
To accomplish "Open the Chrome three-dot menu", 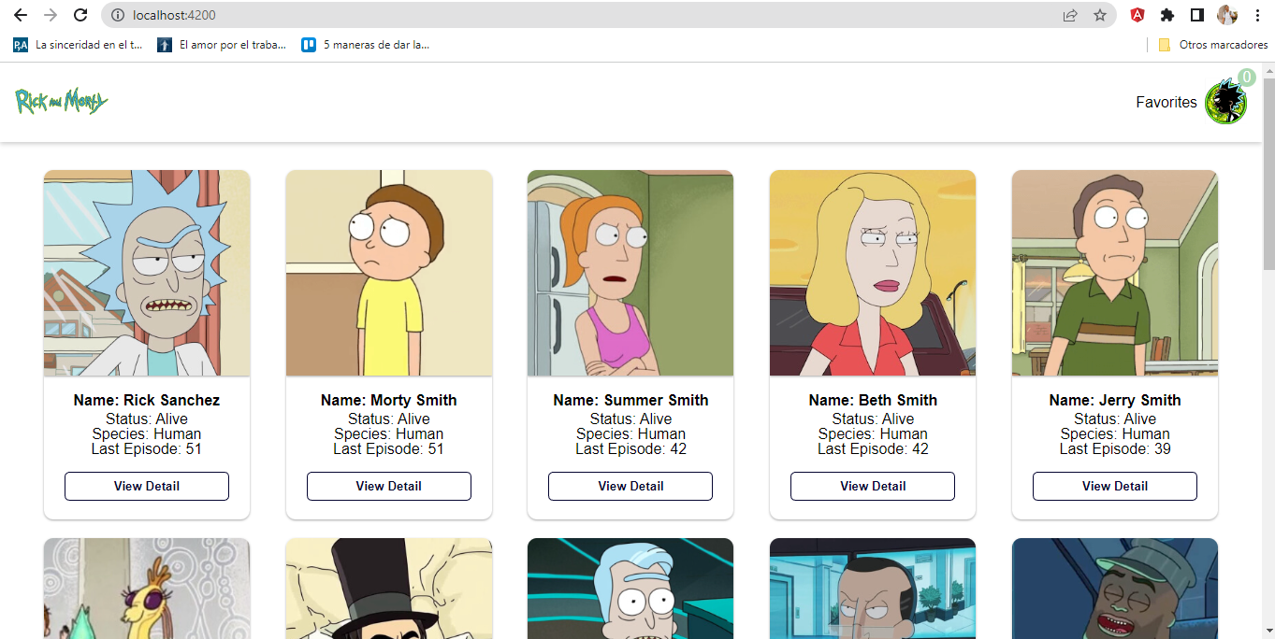I will click(1257, 15).
